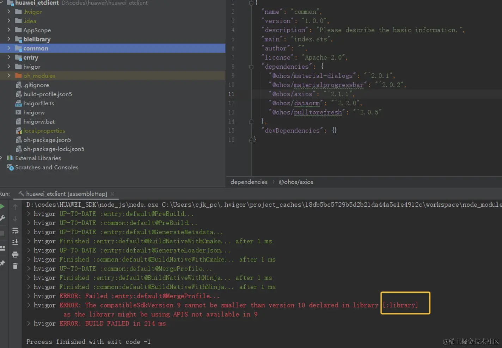The width and height of the screenshot is (502, 348).
Task: Click the @ohos/dataorm dependency key
Action: pos(296,103)
